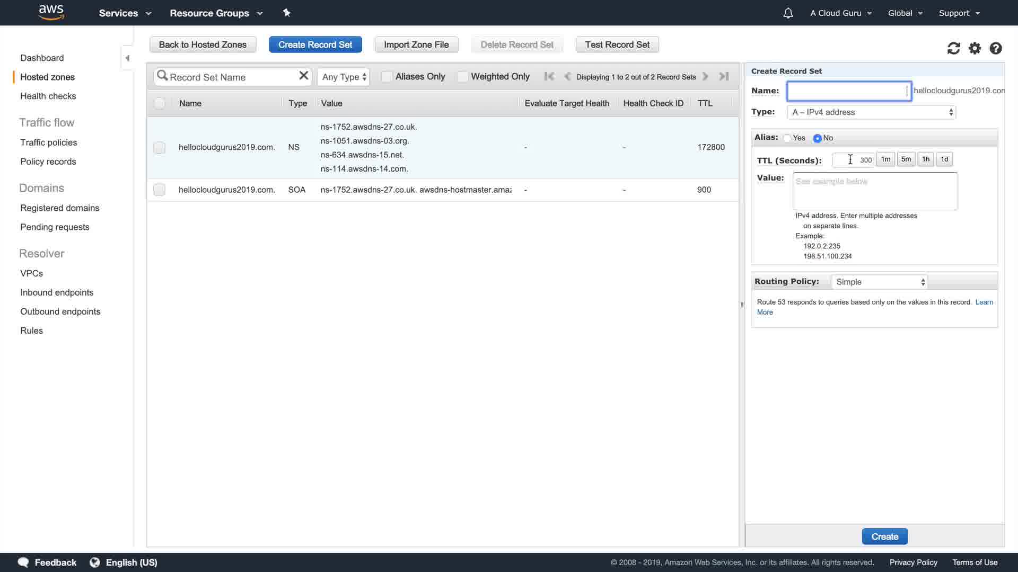Collapse the left navigation panel arrow
This screenshot has width=1018, height=572.
point(127,58)
